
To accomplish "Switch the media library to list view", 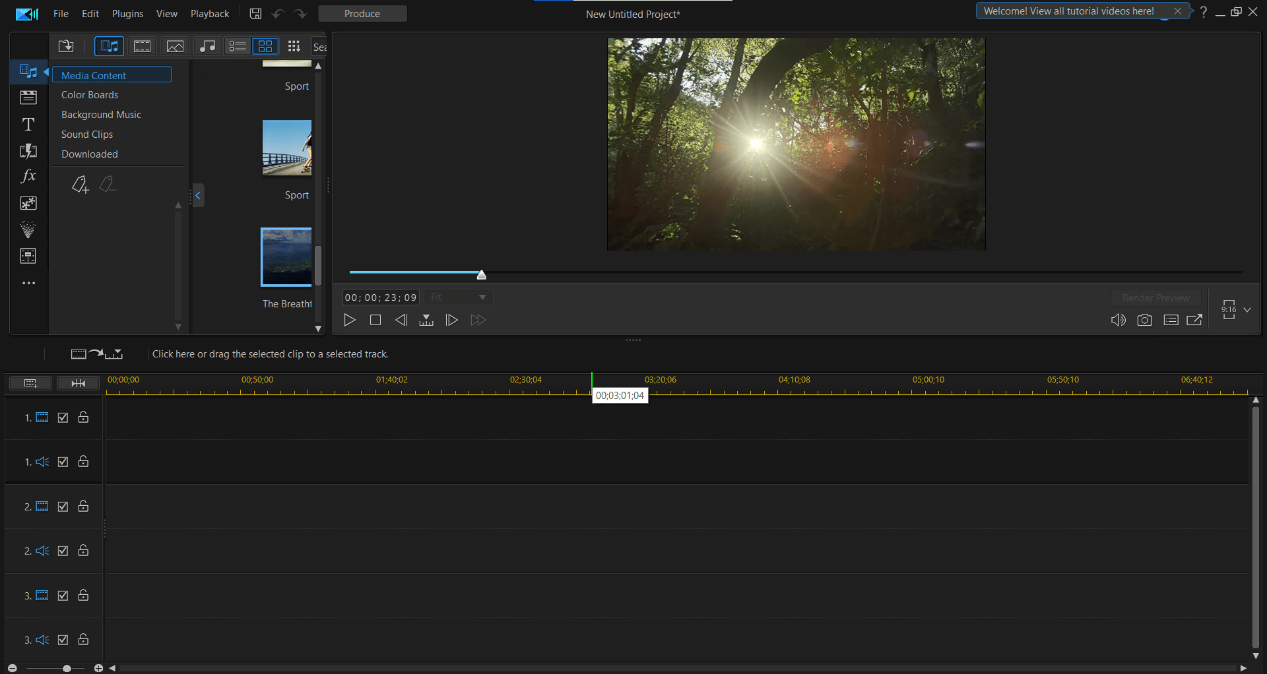I will click(238, 46).
